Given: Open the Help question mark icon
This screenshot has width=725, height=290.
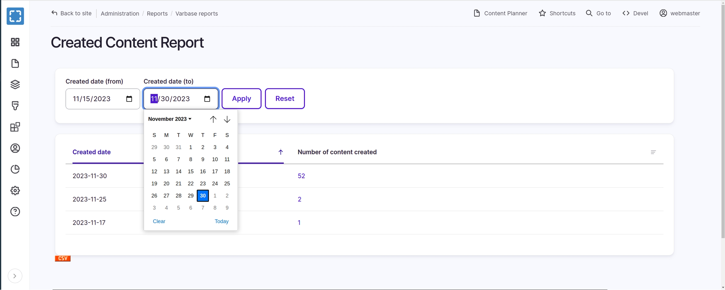Looking at the screenshot, I should click(x=15, y=212).
